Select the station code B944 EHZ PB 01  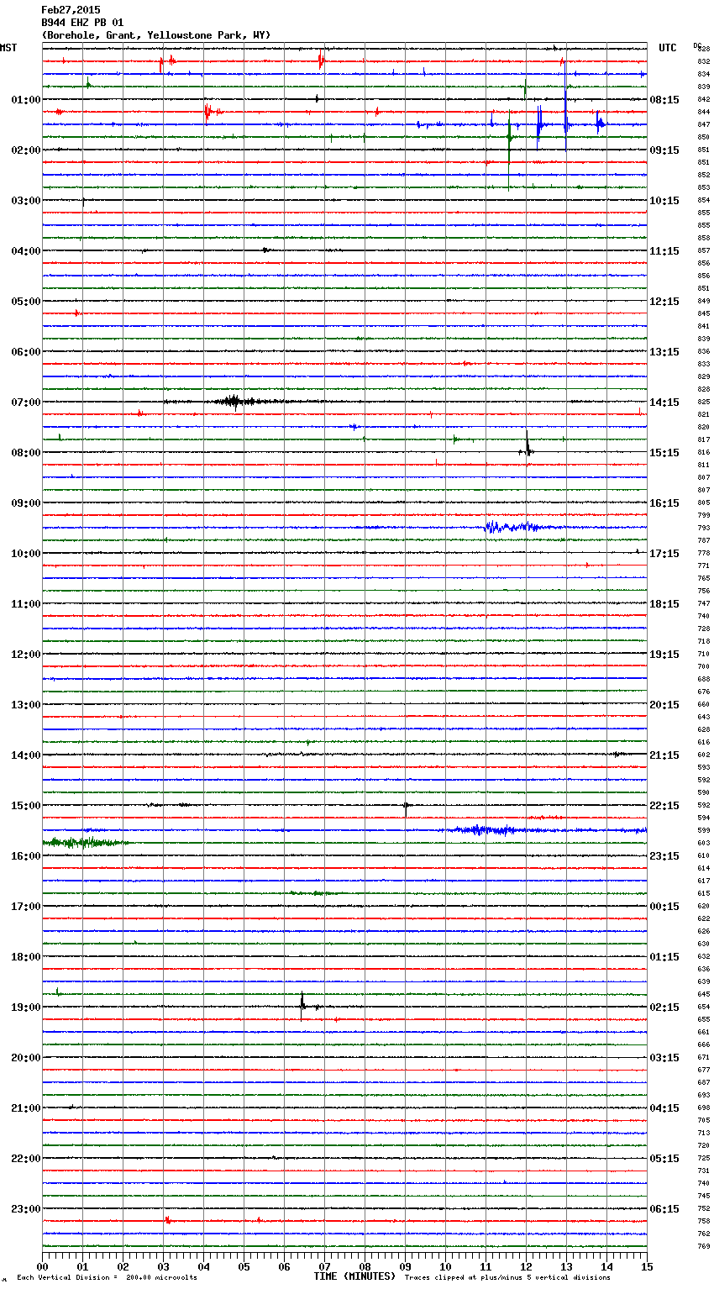click(82, 23)
